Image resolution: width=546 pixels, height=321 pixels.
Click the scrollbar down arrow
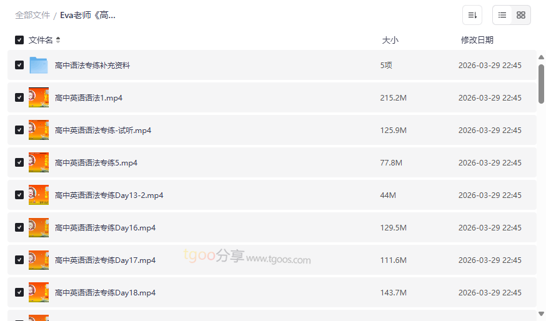pyautogui.click(x=541, y=314)
